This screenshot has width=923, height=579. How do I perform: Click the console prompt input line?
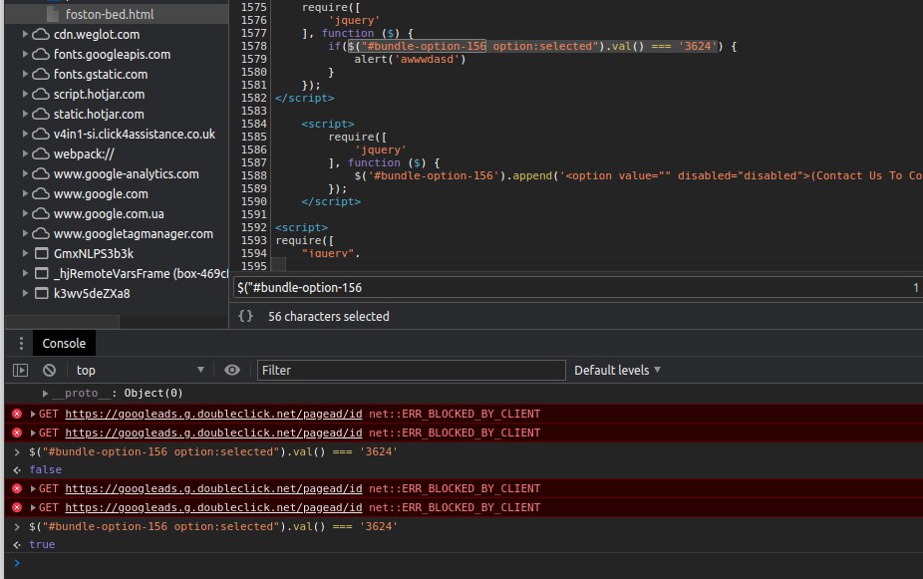[x=470, y=564]
